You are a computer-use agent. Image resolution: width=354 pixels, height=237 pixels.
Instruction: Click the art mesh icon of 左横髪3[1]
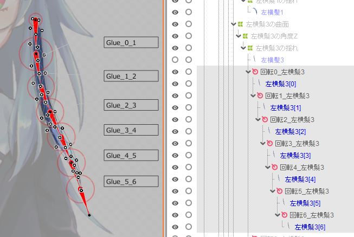(265, 107)
